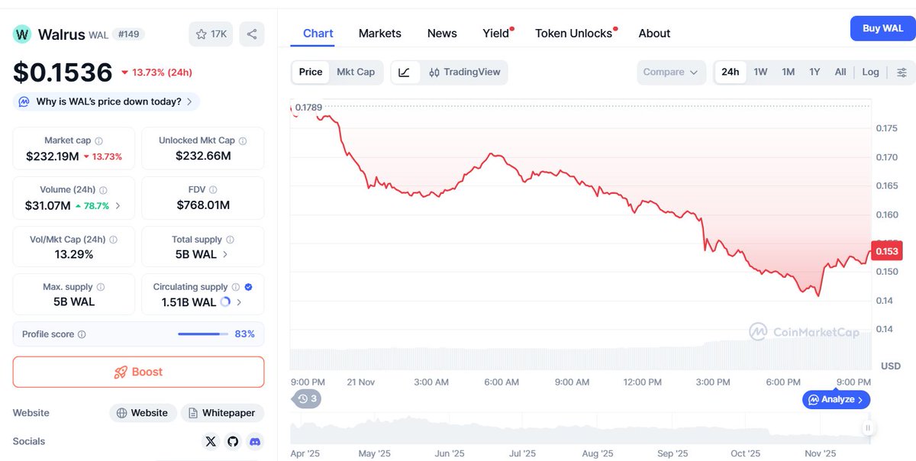Open the share icon next to the star
Screen dimensions: 916x461
point(252,34)
